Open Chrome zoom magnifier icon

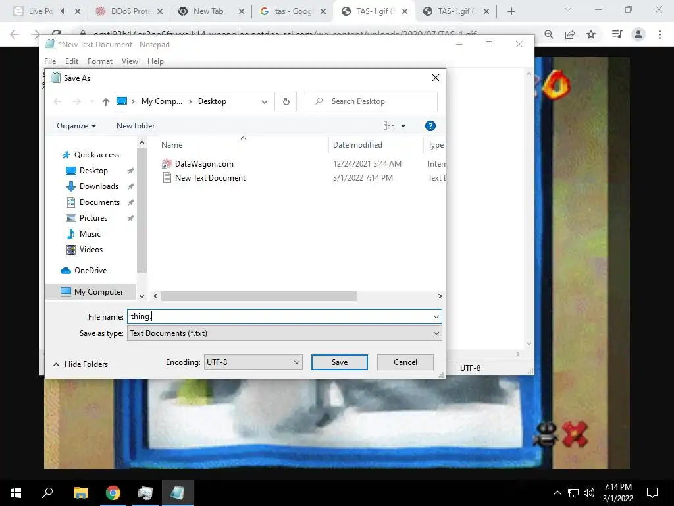[548, 34]
